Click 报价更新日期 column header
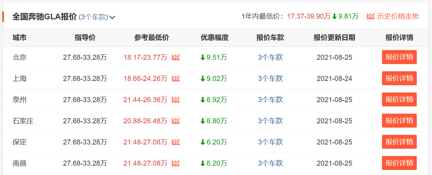432x175 pixels. [x=334, y=38]
